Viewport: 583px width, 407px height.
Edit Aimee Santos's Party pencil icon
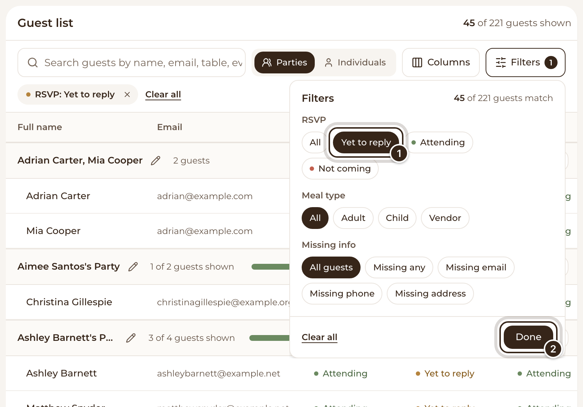pos(133,267)
